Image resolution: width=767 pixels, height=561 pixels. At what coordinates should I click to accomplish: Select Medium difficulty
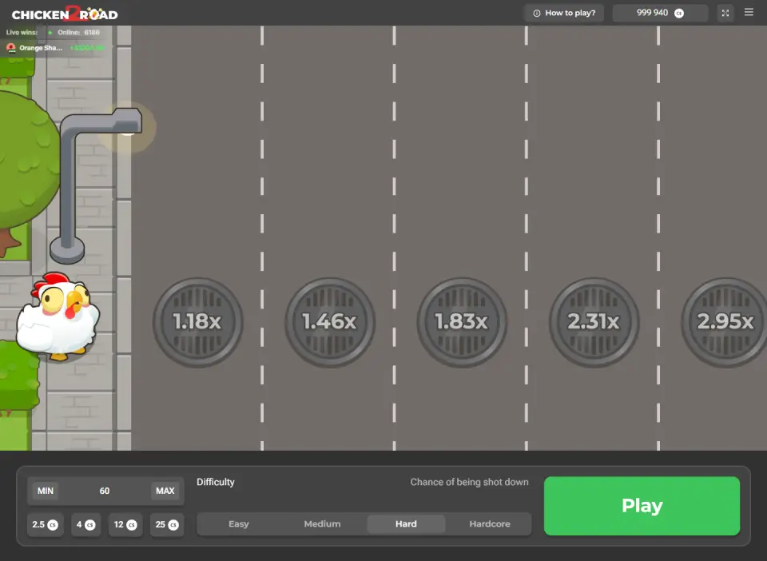(x=322, y=523)
